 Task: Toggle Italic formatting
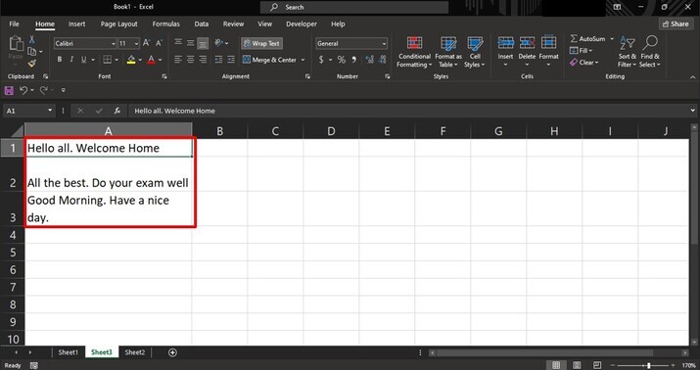[x=71, y=60]
